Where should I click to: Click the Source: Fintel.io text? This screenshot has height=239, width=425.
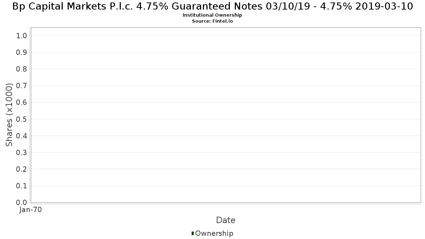point(212,21)
